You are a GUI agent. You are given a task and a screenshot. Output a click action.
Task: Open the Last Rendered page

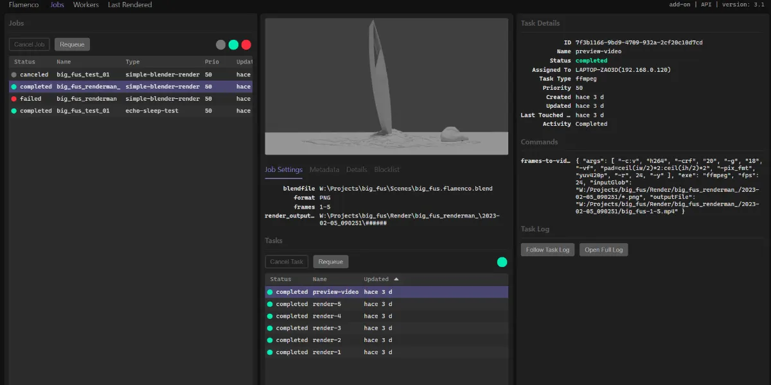point(130,4)
